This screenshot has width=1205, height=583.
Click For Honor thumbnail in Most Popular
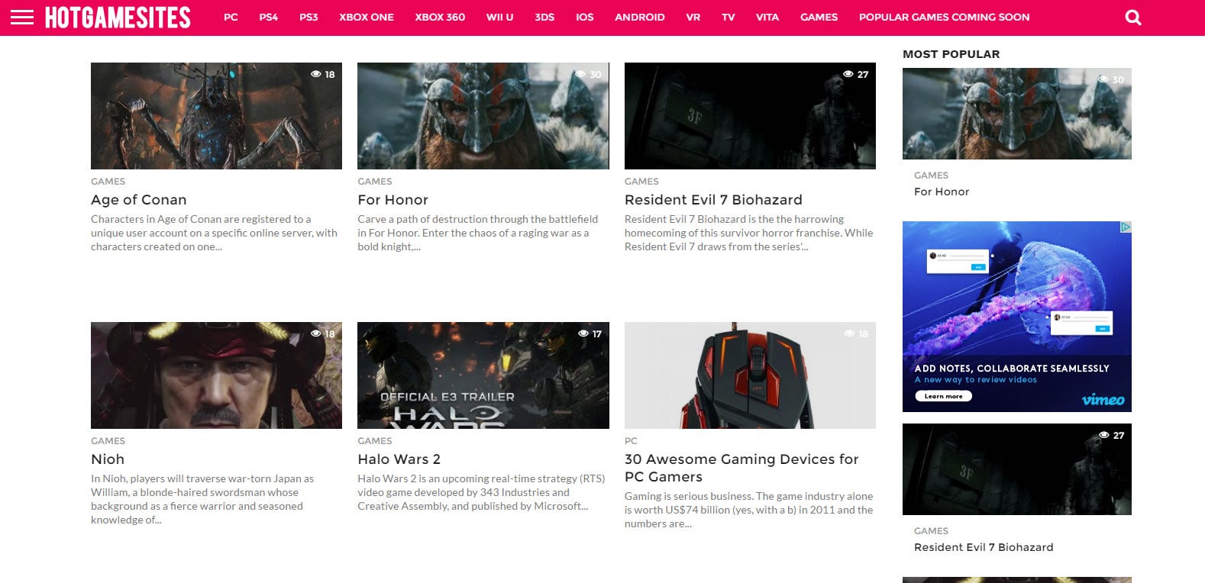[1017, 114]
